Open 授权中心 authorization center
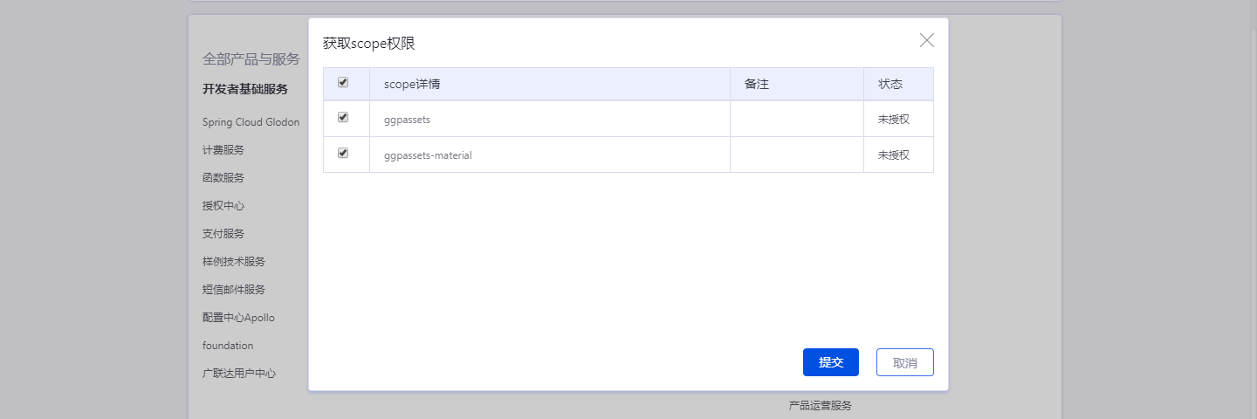Screen dimensions: 1257x419 pos(223,206)
